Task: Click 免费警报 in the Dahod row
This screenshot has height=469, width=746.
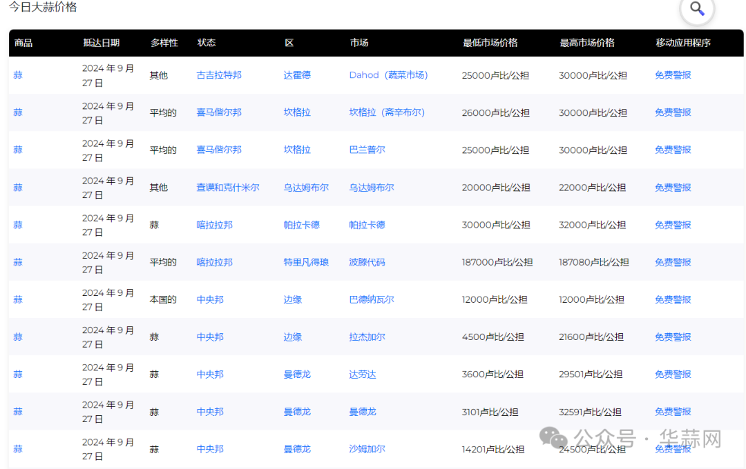Action: click(x=673, y=75)
